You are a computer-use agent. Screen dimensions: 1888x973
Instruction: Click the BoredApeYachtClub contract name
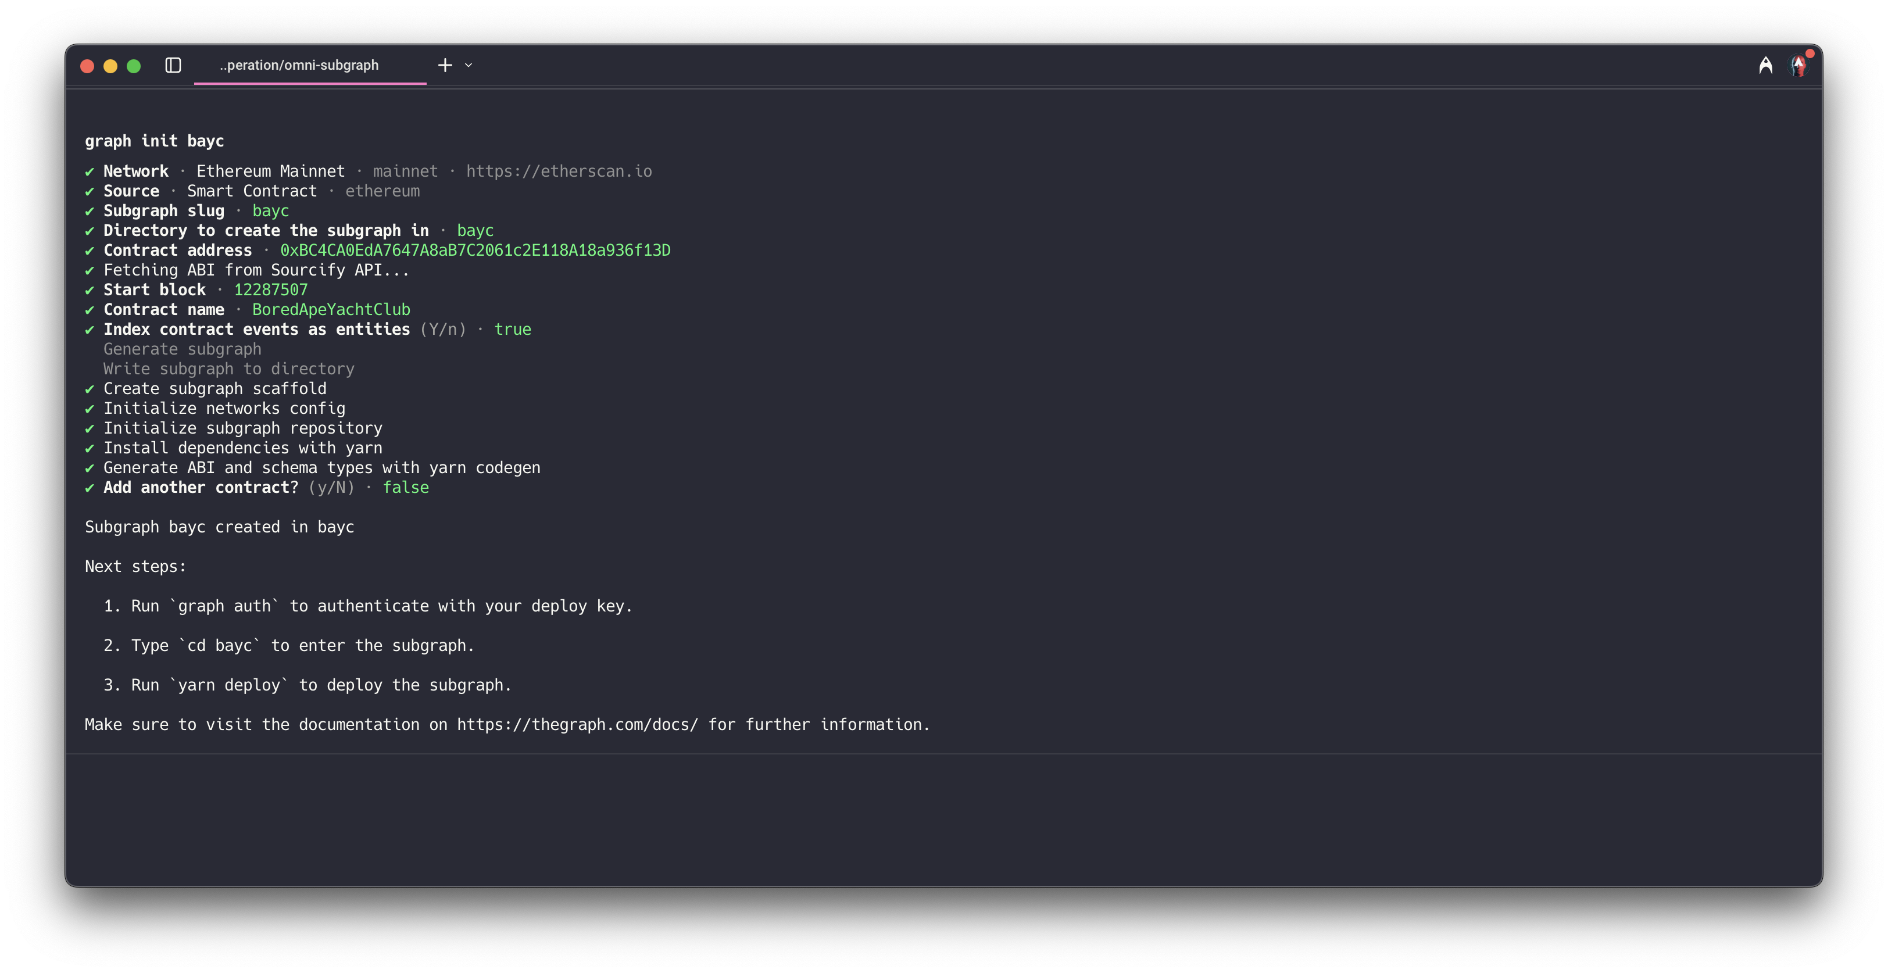(x=331, y=310)
